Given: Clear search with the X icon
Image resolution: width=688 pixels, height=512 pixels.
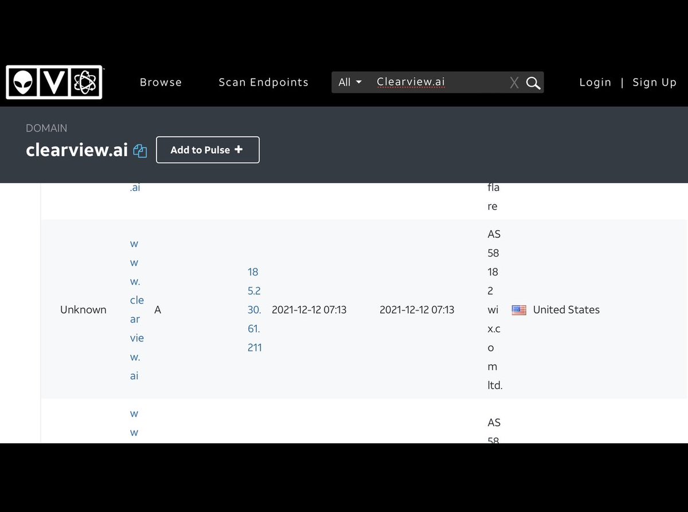Looking at the screenshot, I should pyautogui.click(x=514, y=83).
